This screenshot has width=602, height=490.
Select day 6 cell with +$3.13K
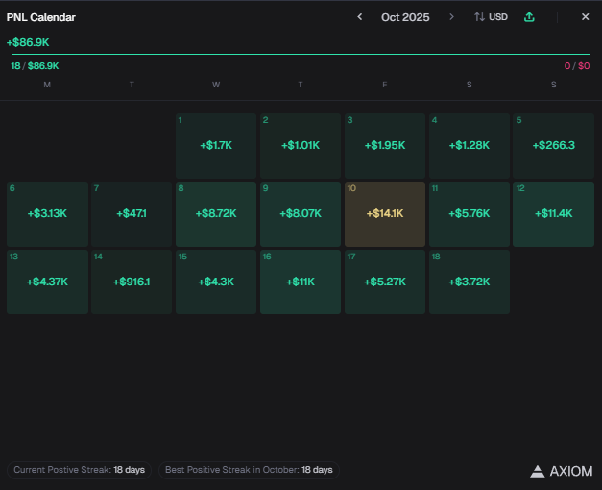47,214
